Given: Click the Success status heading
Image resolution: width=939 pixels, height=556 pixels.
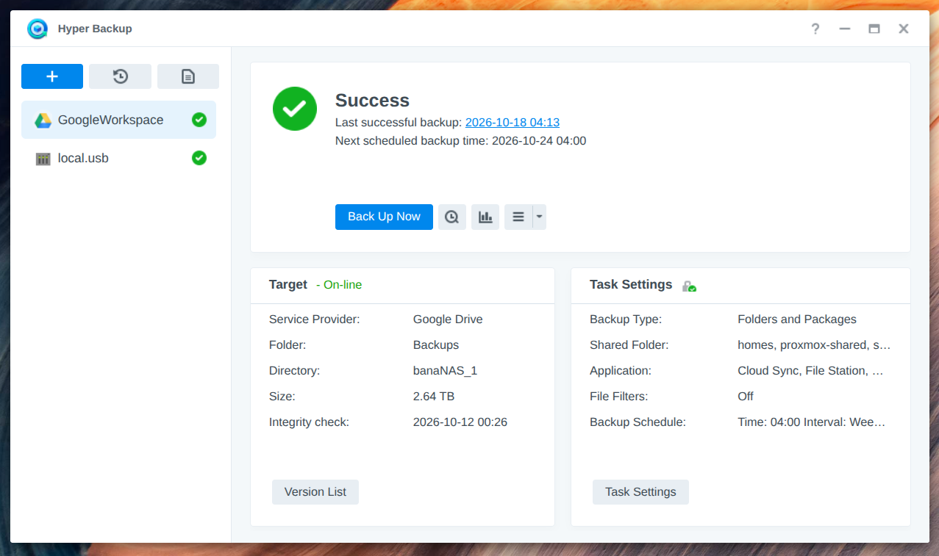Looking at the screenshot, I should point(372,101).
